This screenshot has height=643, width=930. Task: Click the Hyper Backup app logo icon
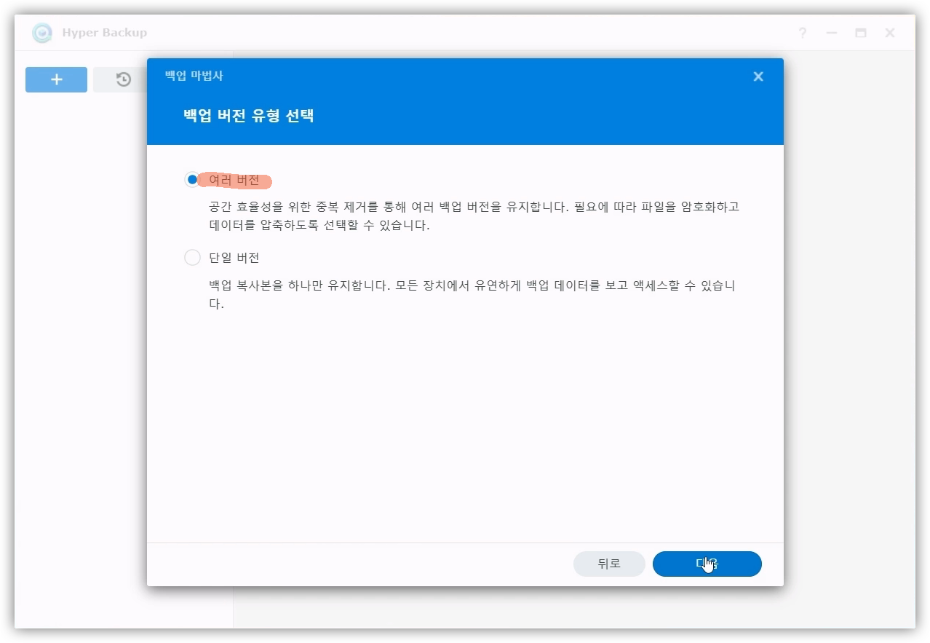pyautogui.click(x=42, y=33)
